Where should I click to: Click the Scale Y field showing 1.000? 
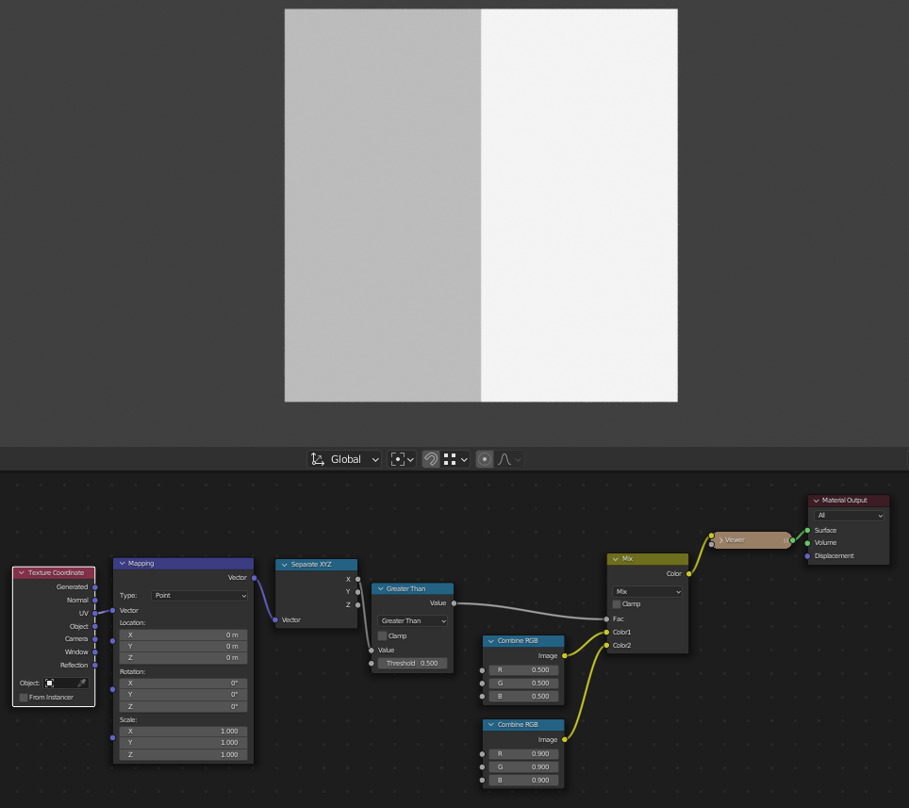(x=183, y=743)
